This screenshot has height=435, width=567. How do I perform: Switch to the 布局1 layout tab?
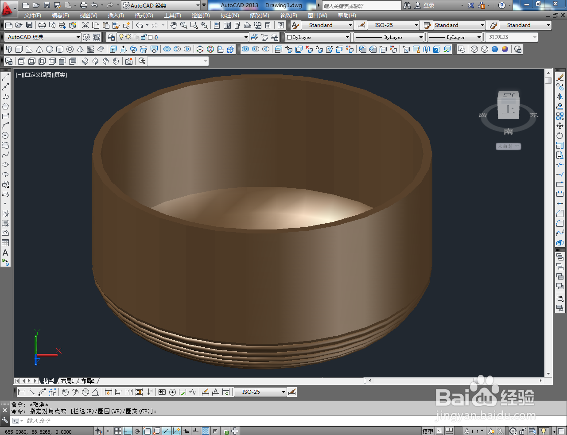coord(67,381)
